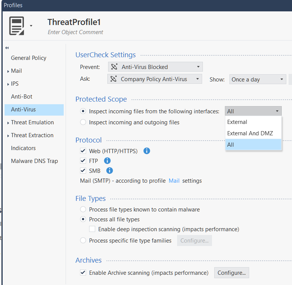Select Threat Extraction in navigation tree
This screenshot has width=292, height=285.
coord(32,135)
